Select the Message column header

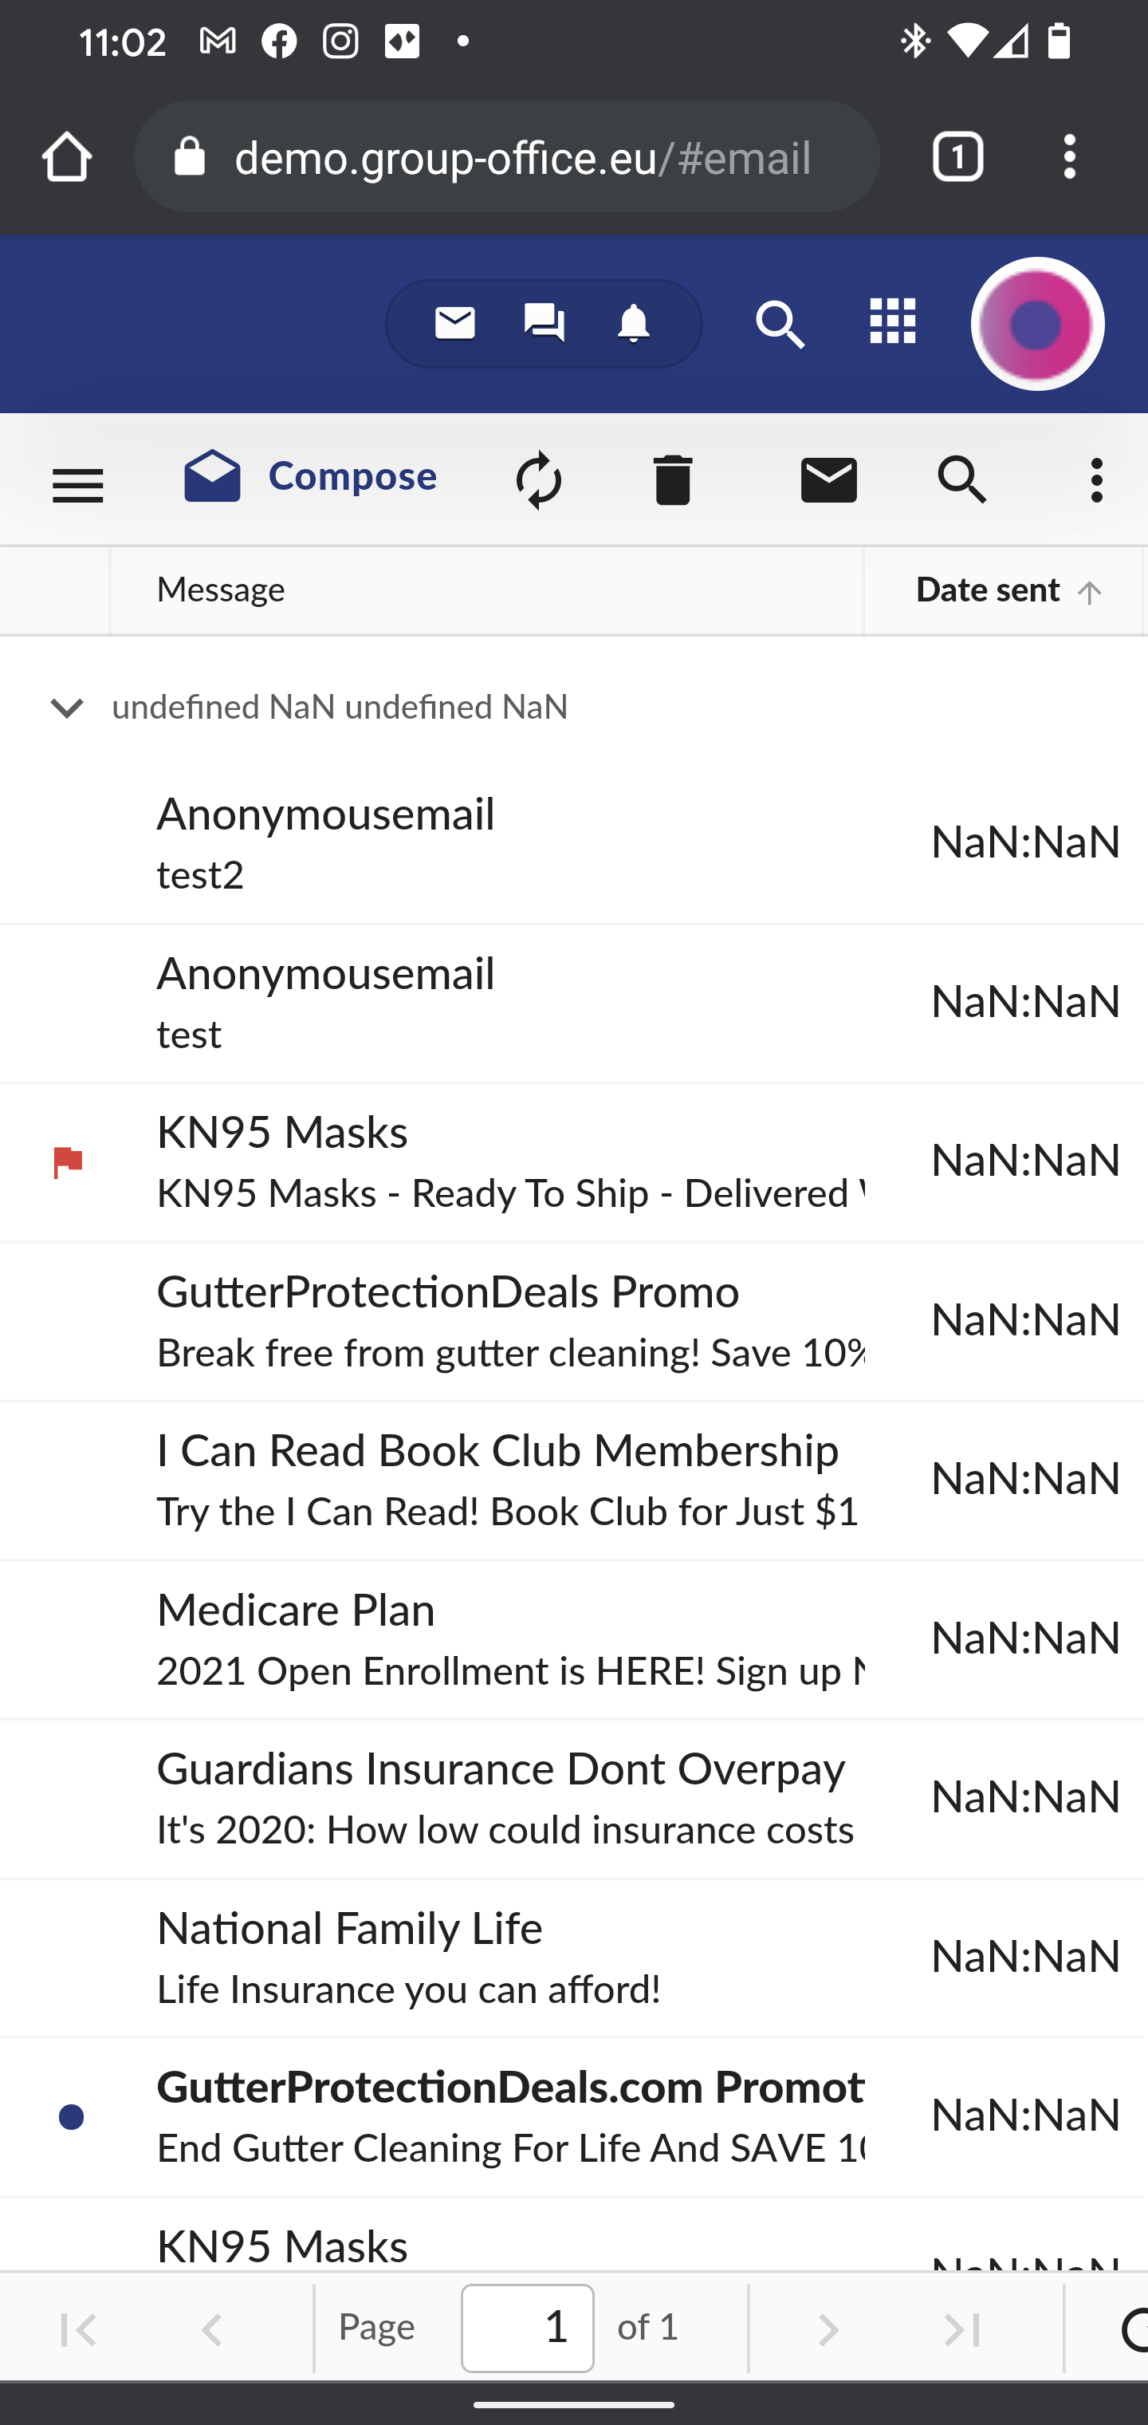point(221,590)
